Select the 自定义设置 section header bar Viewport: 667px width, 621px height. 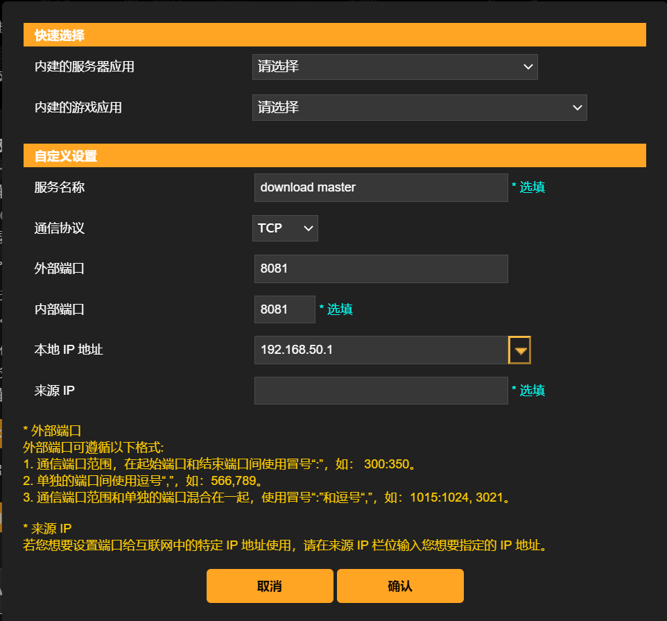[x=335, y=155]
